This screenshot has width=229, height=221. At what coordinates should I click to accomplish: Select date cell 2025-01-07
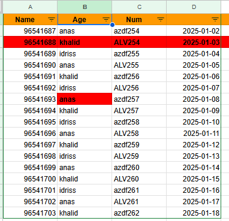(x=194, y=88)
